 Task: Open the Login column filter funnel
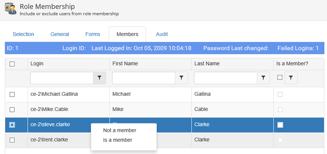click(x=99, y=78)
